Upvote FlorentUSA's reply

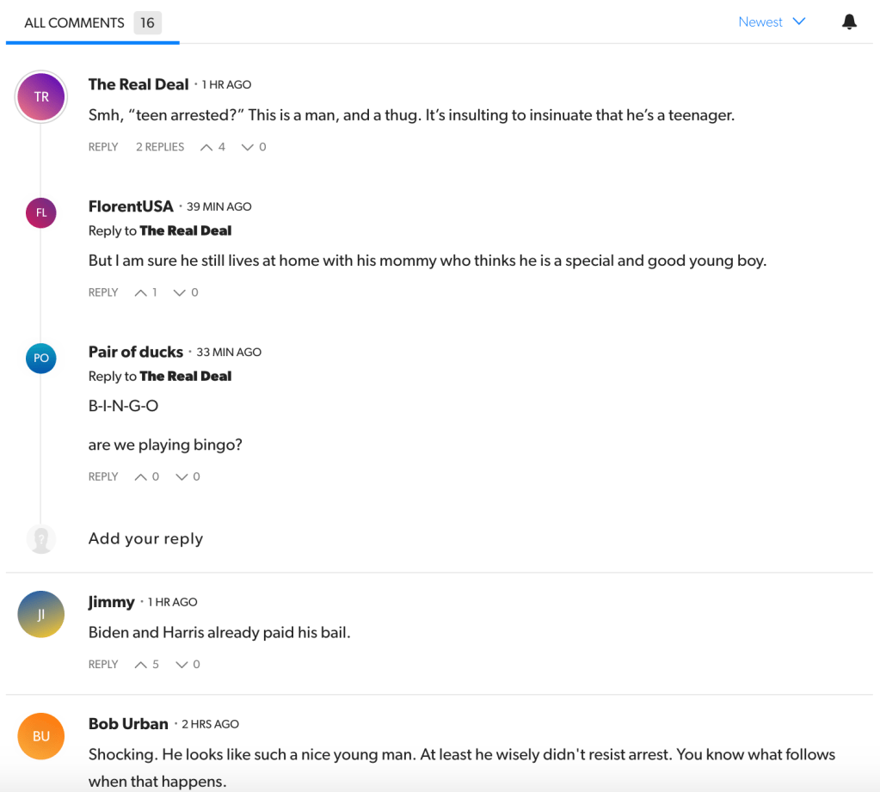[x=141, y=293]
